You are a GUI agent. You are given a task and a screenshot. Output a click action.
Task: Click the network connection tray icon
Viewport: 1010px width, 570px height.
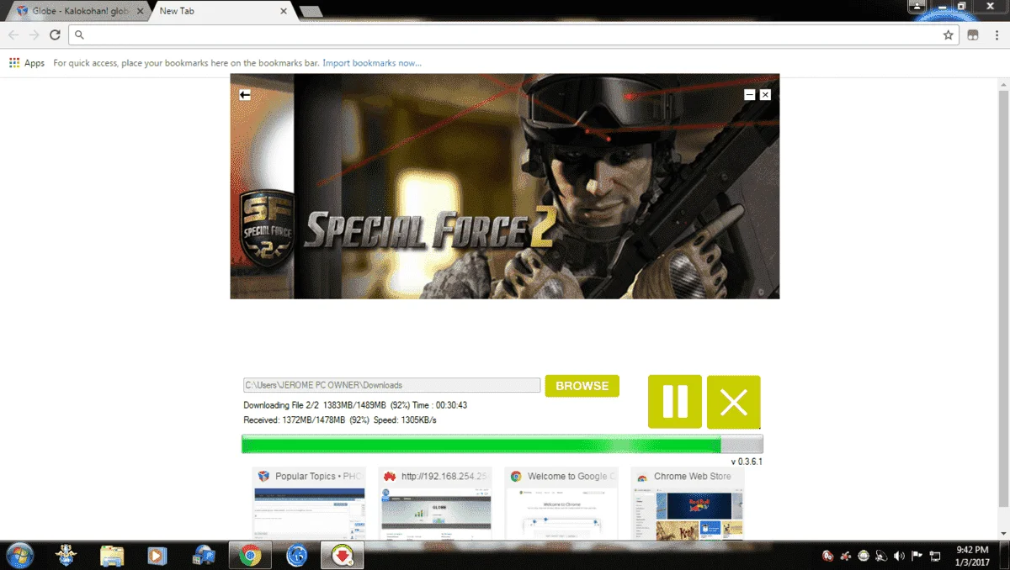(934, 556)
